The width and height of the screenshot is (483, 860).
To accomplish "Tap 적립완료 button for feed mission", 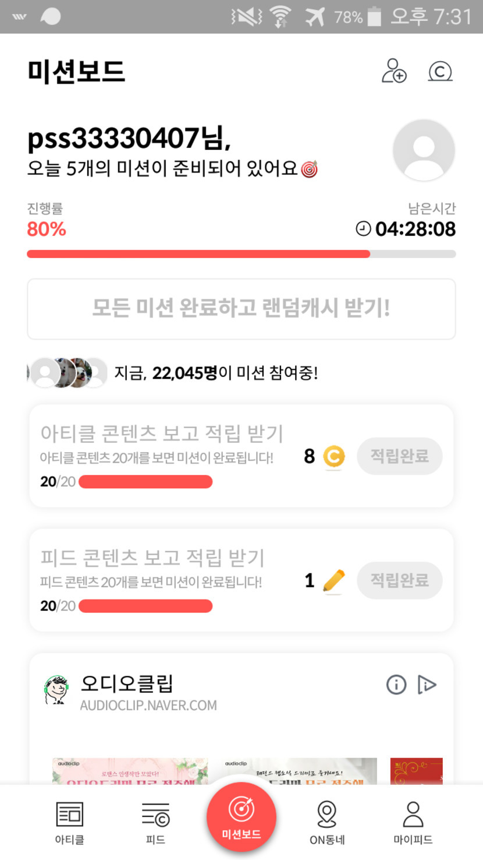I will [x=399, y=580].
